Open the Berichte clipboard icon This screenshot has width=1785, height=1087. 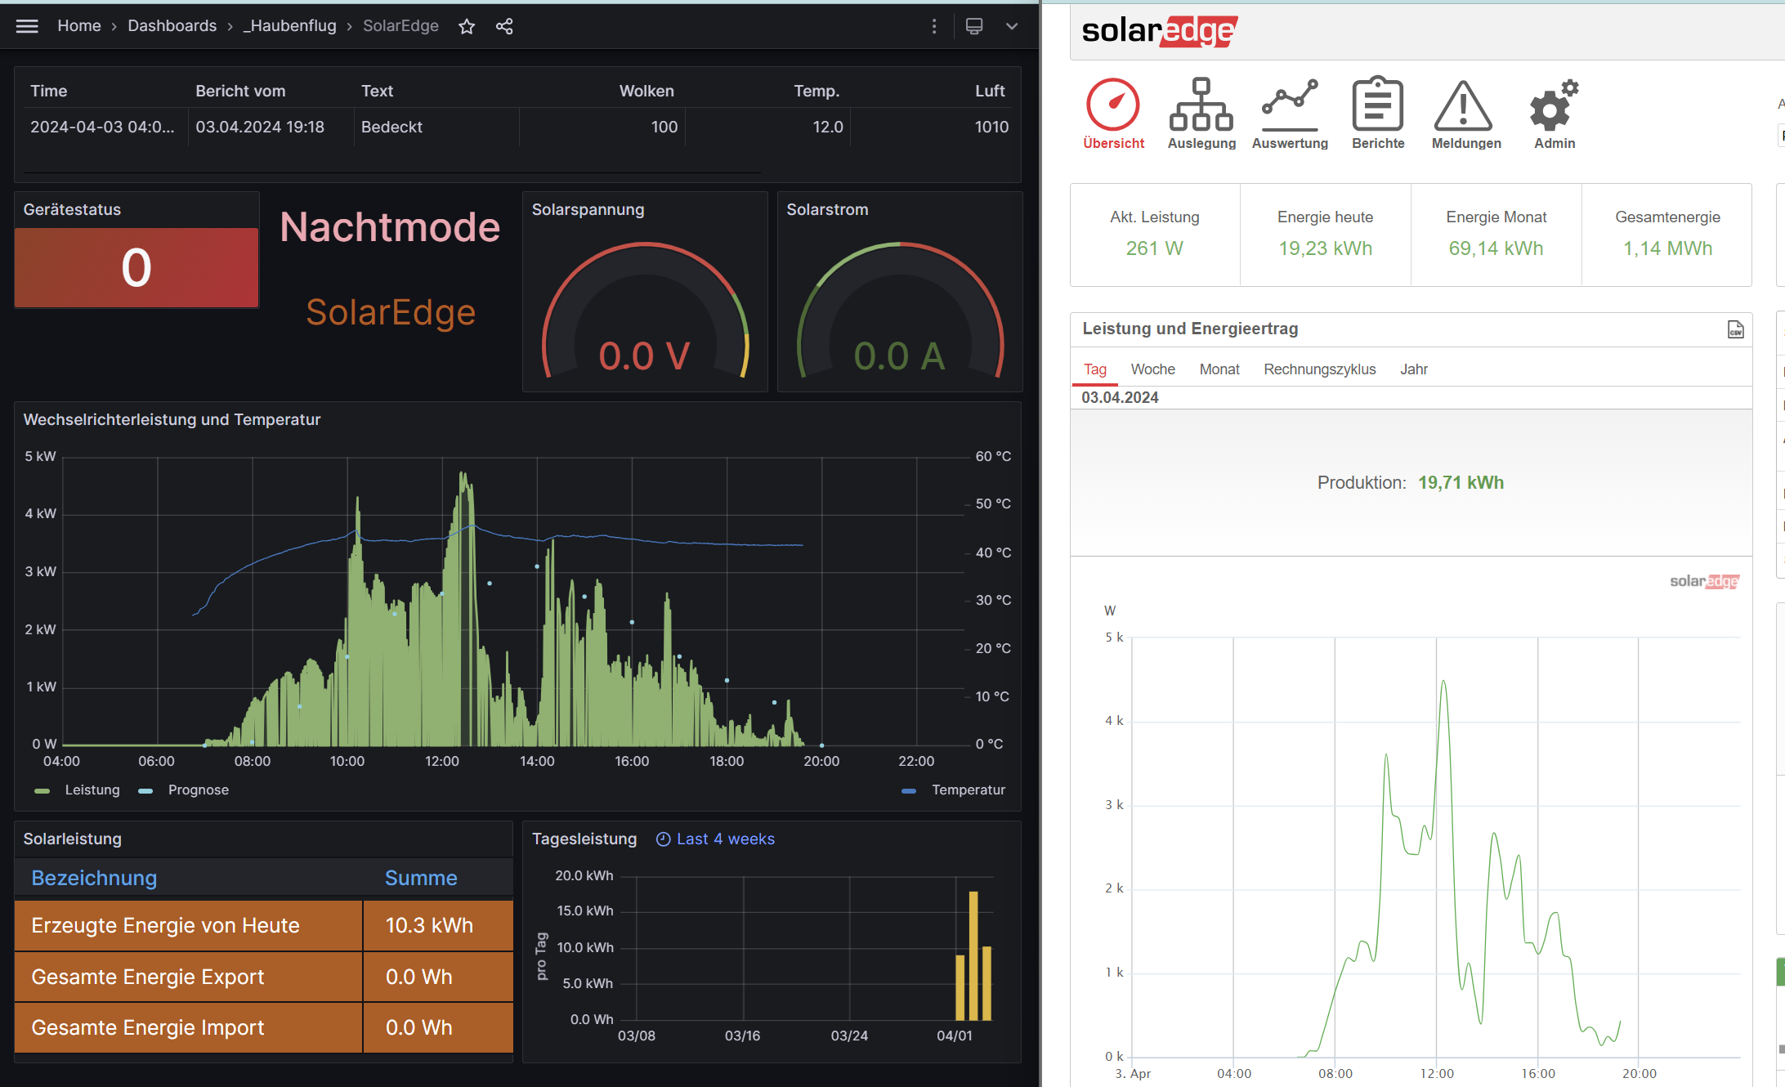(x=1378, y=105)
